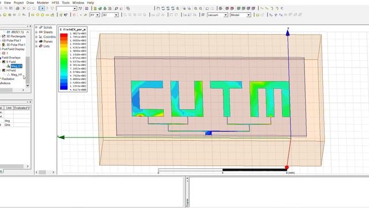Click the project tree scroll down arrow

tap(28, 86)
